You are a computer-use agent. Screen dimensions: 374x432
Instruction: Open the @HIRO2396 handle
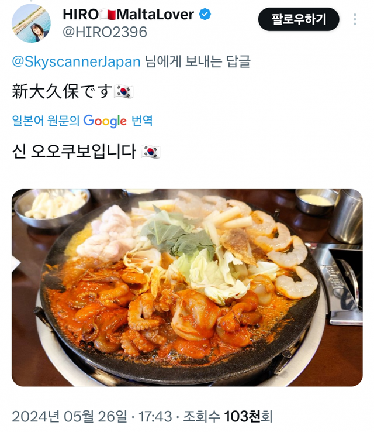[105, 32]
